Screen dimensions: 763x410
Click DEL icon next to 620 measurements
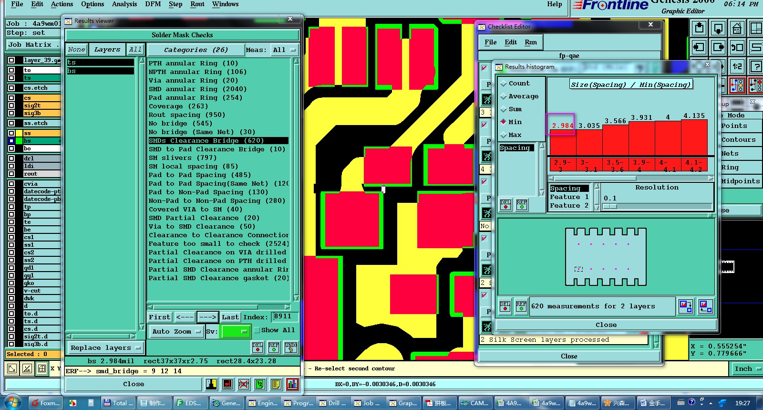505,306
